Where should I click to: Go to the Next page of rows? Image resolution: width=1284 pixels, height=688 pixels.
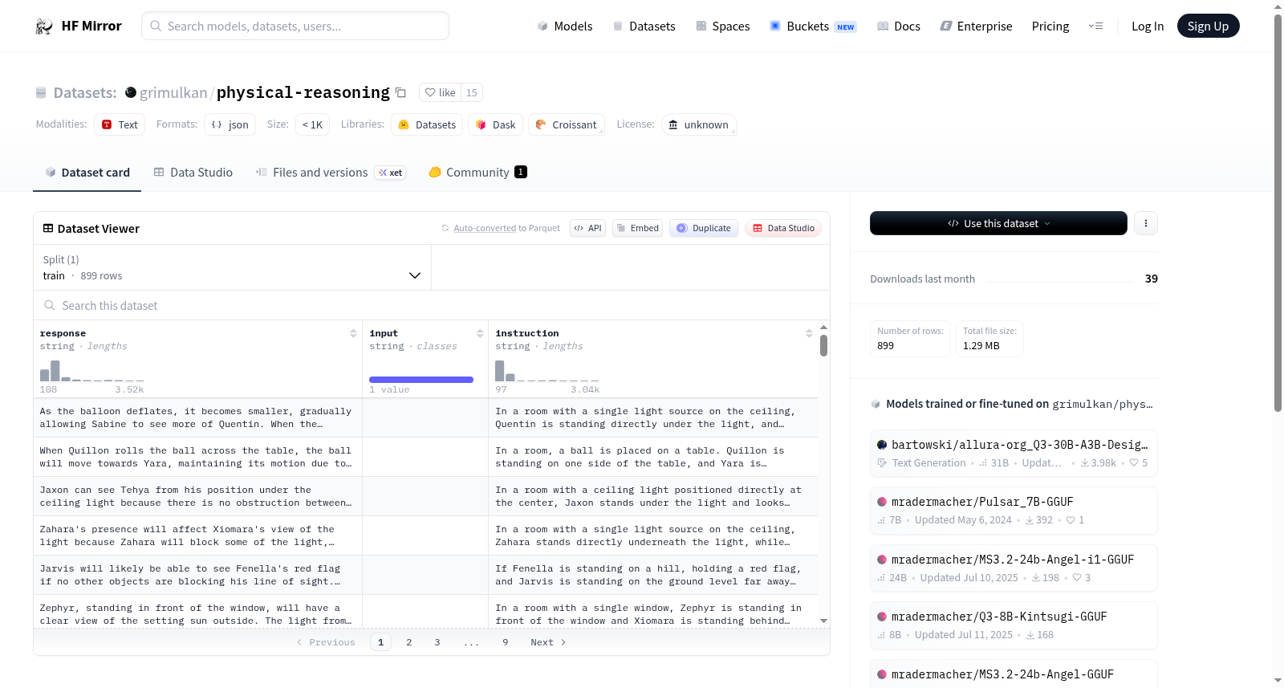pyautogui.click(x=548, y=642)
